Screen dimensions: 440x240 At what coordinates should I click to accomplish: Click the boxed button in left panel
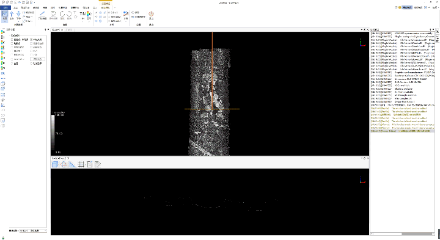[38, 59]
